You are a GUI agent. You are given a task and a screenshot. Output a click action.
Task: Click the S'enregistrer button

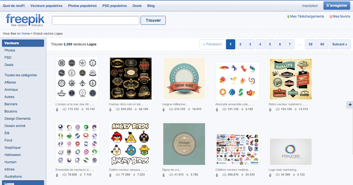pyautogui.click(x=337, y=6)
